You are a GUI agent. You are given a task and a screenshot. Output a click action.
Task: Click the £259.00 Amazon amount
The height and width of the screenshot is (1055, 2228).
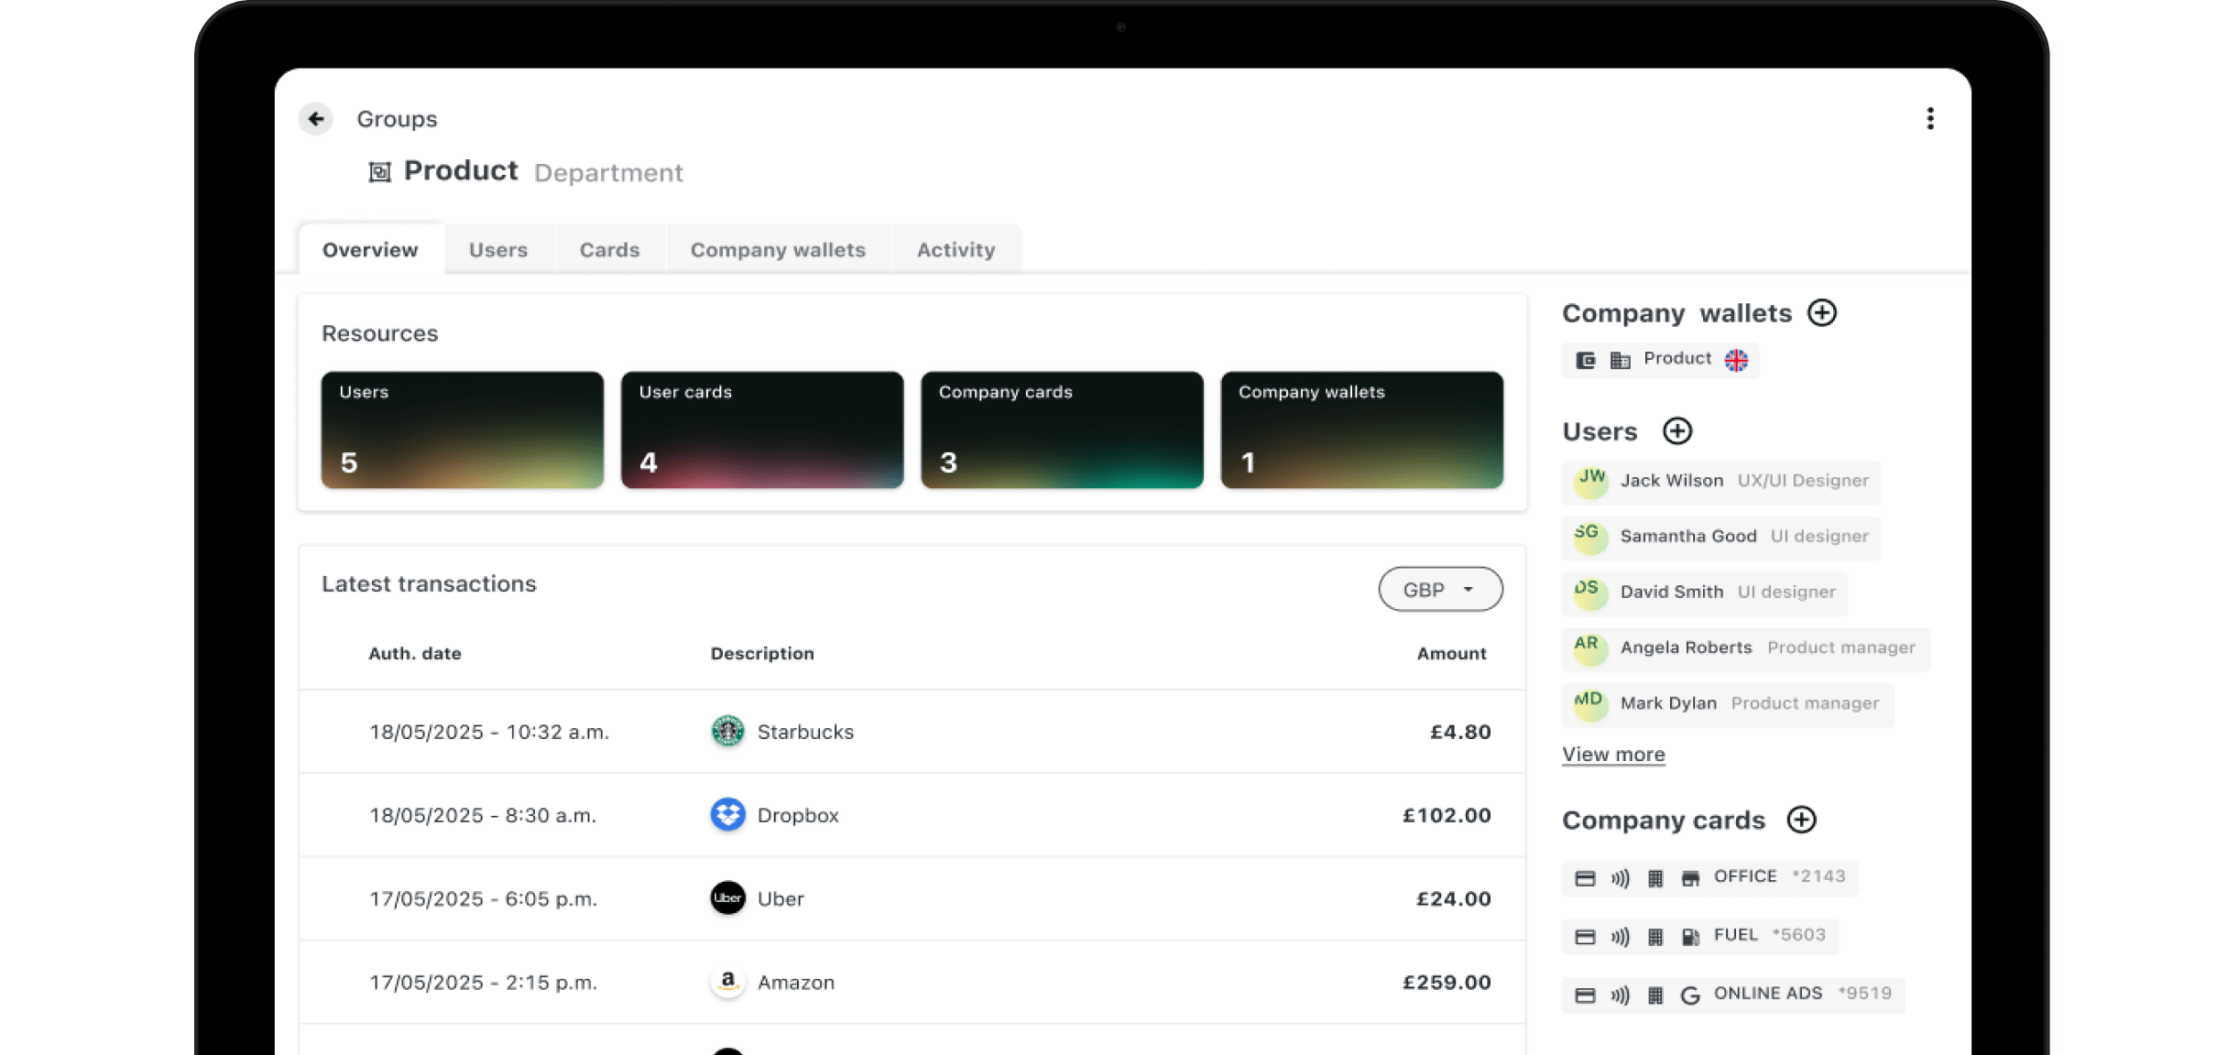click(1447, 982)
